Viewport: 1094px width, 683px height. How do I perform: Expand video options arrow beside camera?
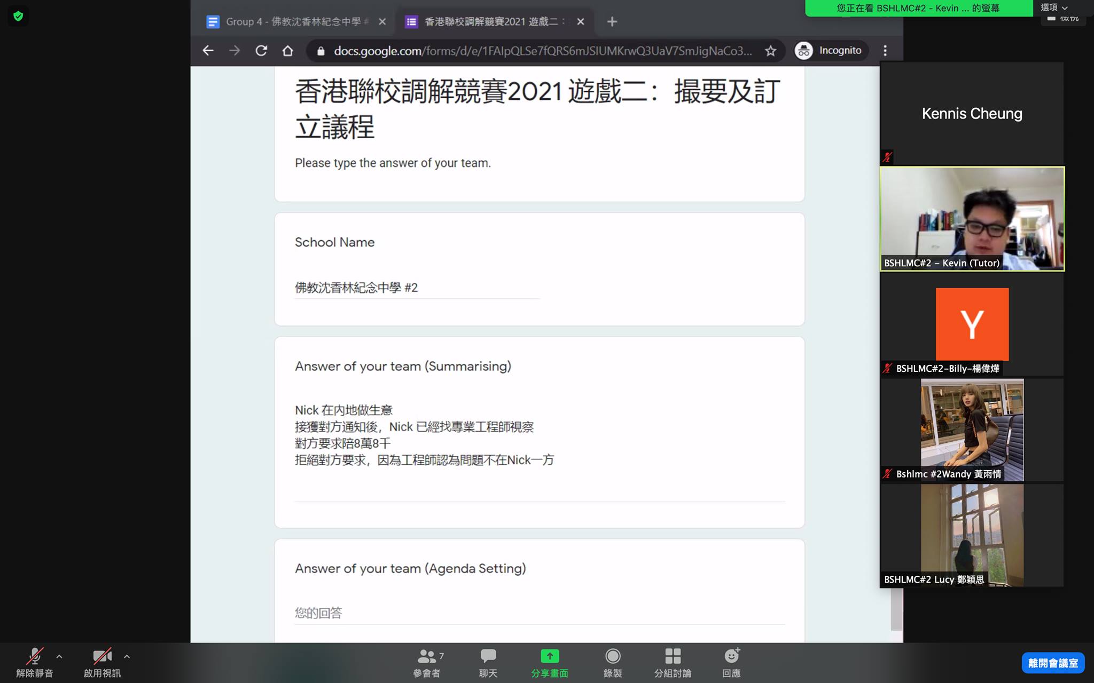pos(127,656)
